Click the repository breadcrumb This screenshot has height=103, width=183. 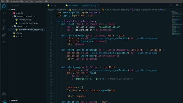click(x=62, y=10)
